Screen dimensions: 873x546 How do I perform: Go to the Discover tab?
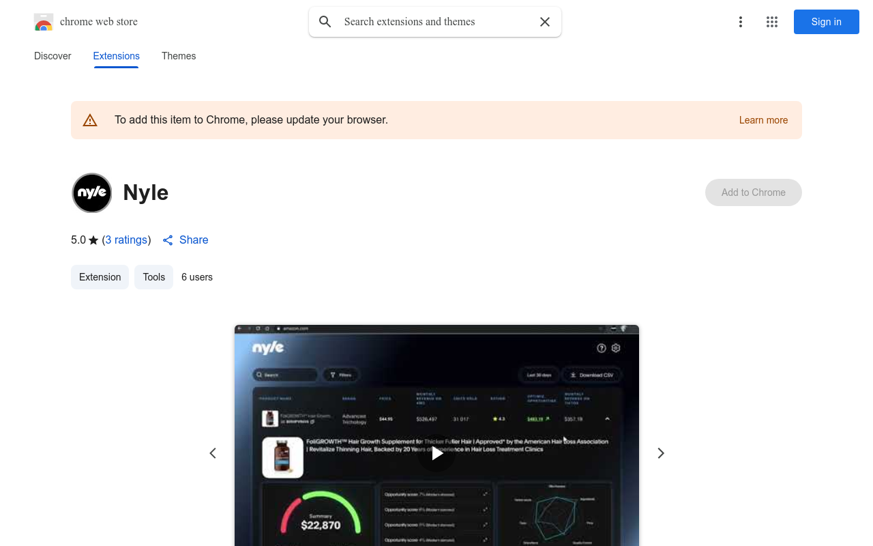pyautogui.click(x=53, y=56)
